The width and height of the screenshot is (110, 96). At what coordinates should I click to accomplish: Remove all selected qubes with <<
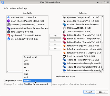(55, 49)
